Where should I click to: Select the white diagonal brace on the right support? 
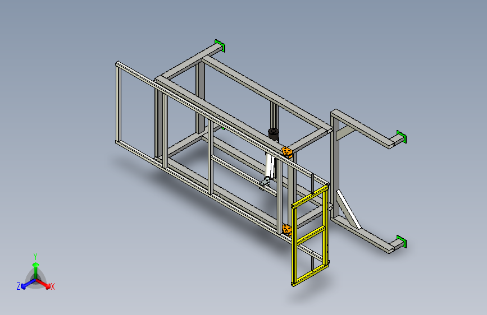coord(348,209)
